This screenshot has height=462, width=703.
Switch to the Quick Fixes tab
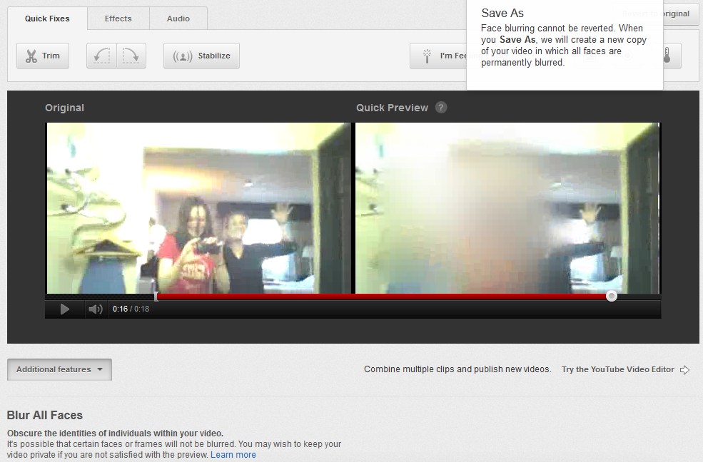coord(47,19)
